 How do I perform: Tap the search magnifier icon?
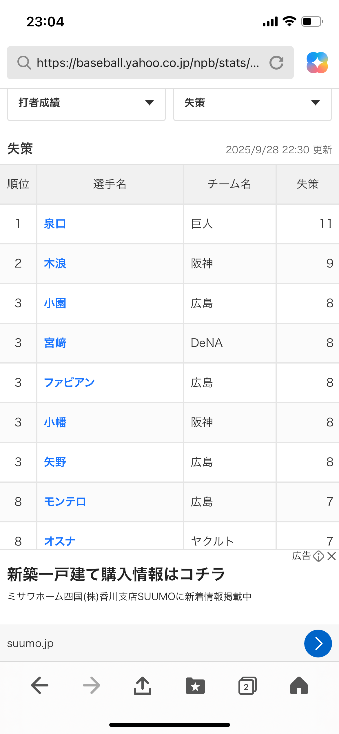pos(24,63)
